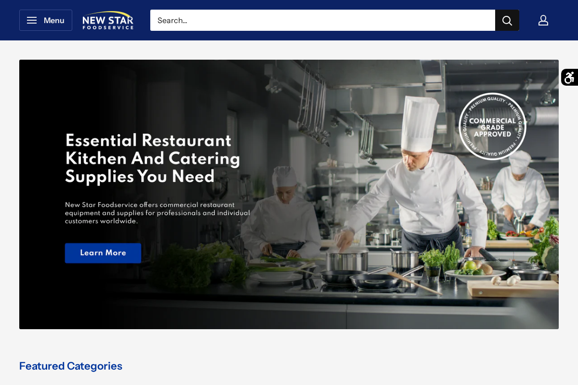Click the Commercial Grade Approved badge
Image resolution: width=578 pixels, height=385 pixels.
pyautogui.click(x=492, y=127)
